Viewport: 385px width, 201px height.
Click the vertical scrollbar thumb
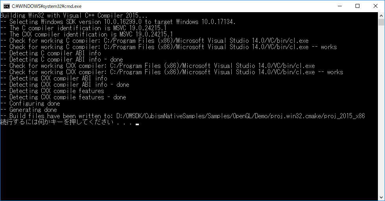(381, 22)
